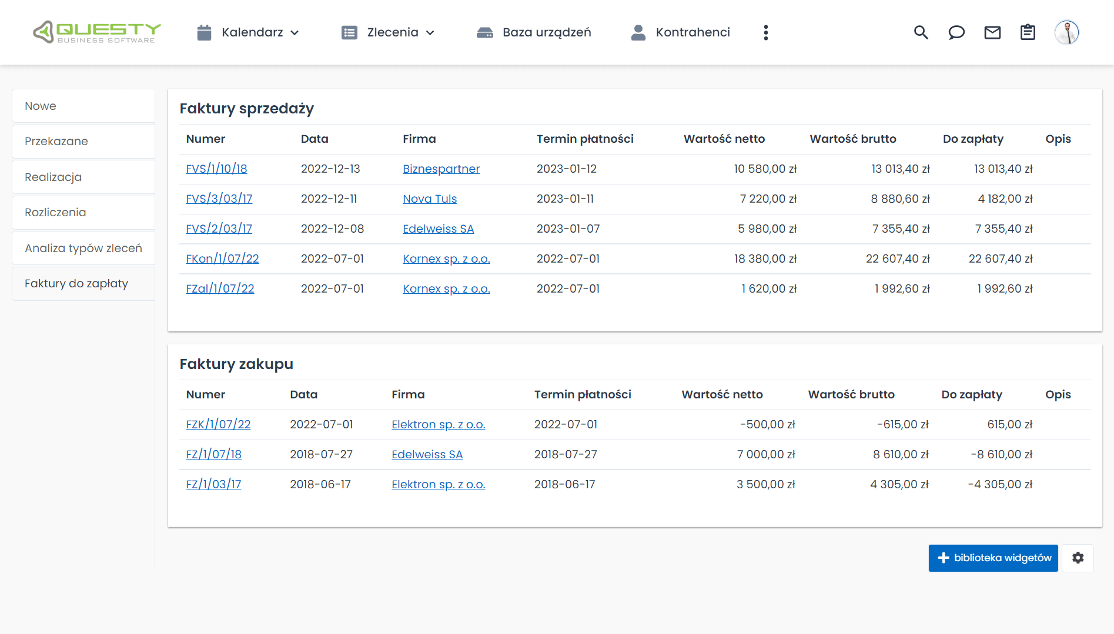Image resolution: width=1114 pixels, height=634 pixels.
Task: Click the 3 500,00 zł net value
Action: tap(766, 484)
